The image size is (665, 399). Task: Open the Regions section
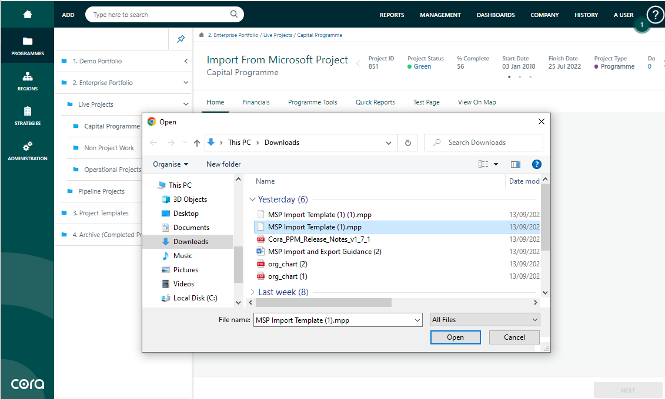(28, 81)
